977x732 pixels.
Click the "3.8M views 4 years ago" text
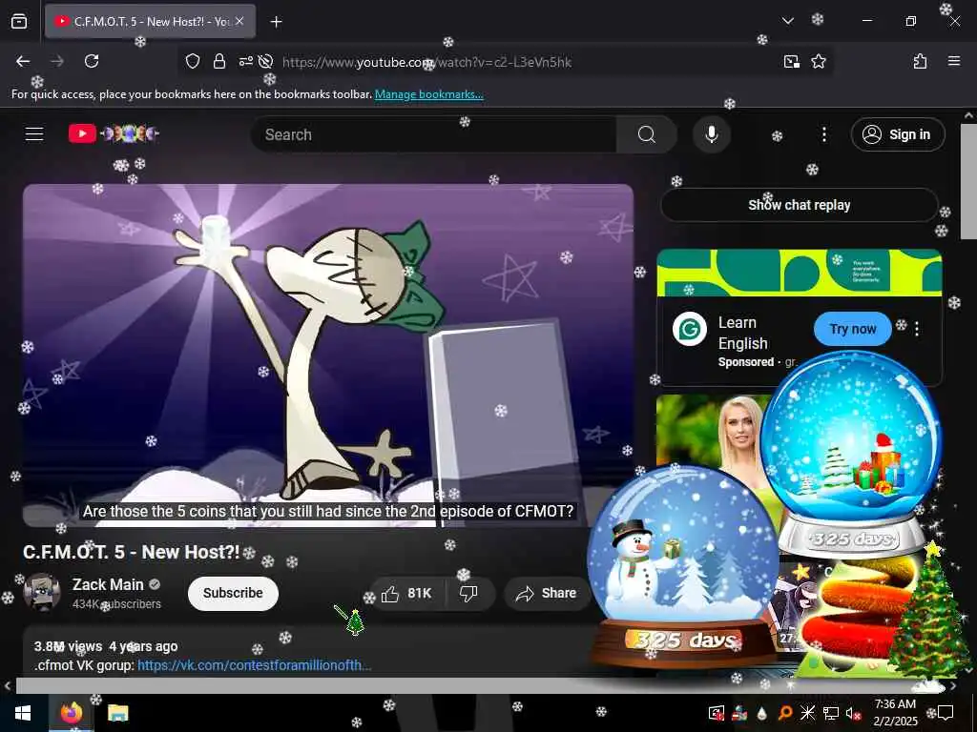pyautogui.click(x=106, y=647)
